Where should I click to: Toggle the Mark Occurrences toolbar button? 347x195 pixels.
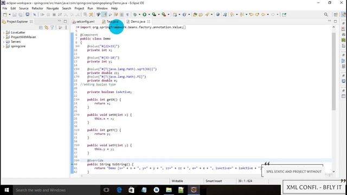(105, 15)
